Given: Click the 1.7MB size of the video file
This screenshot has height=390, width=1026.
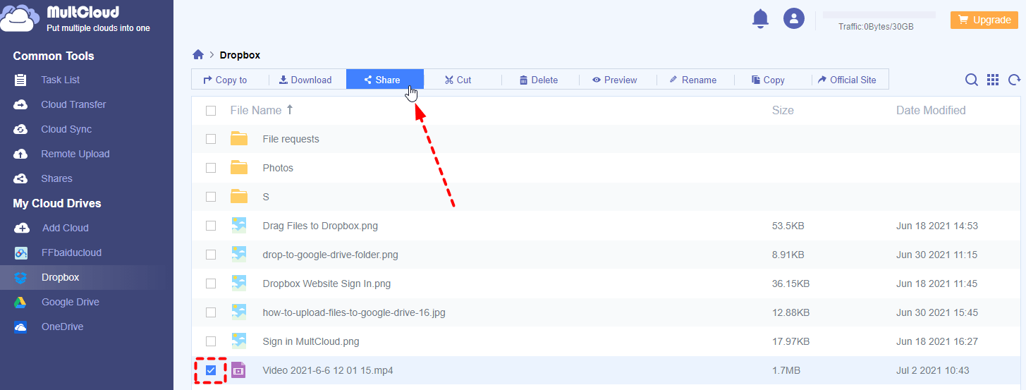Looking at the screenshot, I should coord(786,370).
